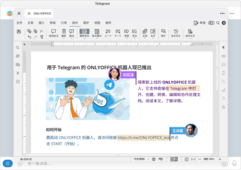Open the chat panel in left sidebar

coord(18,65)
